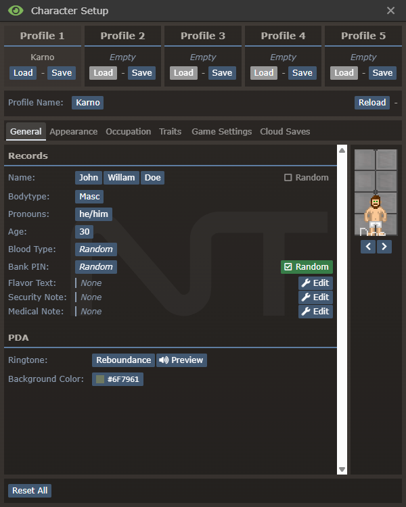This screenshot has height=507, width=406.
Task: Edit the Security Note entry
Action: 315,297
